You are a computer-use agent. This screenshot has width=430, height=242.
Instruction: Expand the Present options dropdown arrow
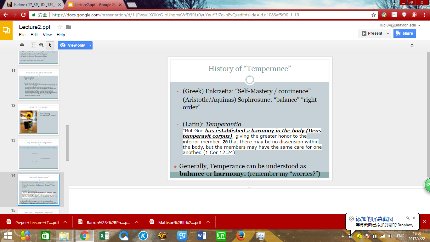click(x=388, y=33)
